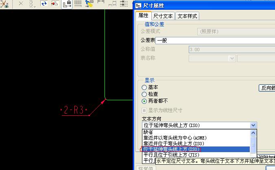
Task: Click the dropdown list scroll-up arrow
Action: tap(253, 133)
